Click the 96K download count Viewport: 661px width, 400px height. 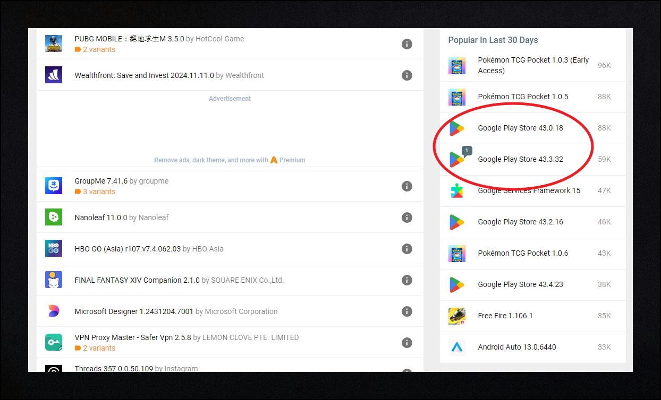pyautogui.click(x=604, y=65)
